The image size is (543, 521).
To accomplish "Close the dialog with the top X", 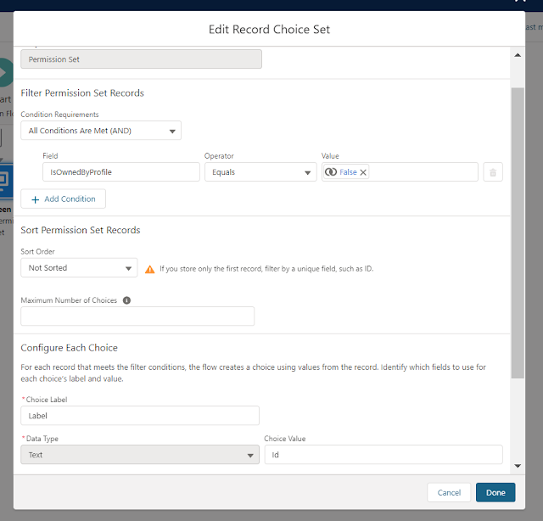I will (522, 3).
